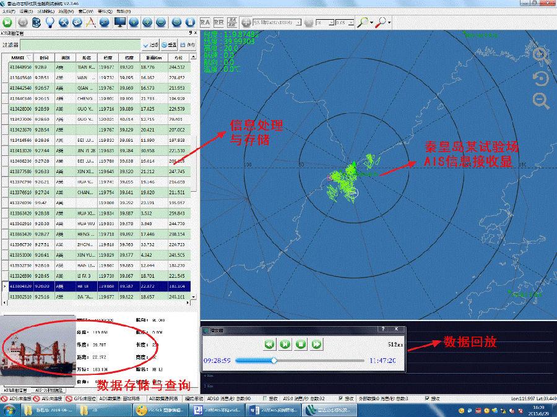Close the playback dialog

coord(397,329)
